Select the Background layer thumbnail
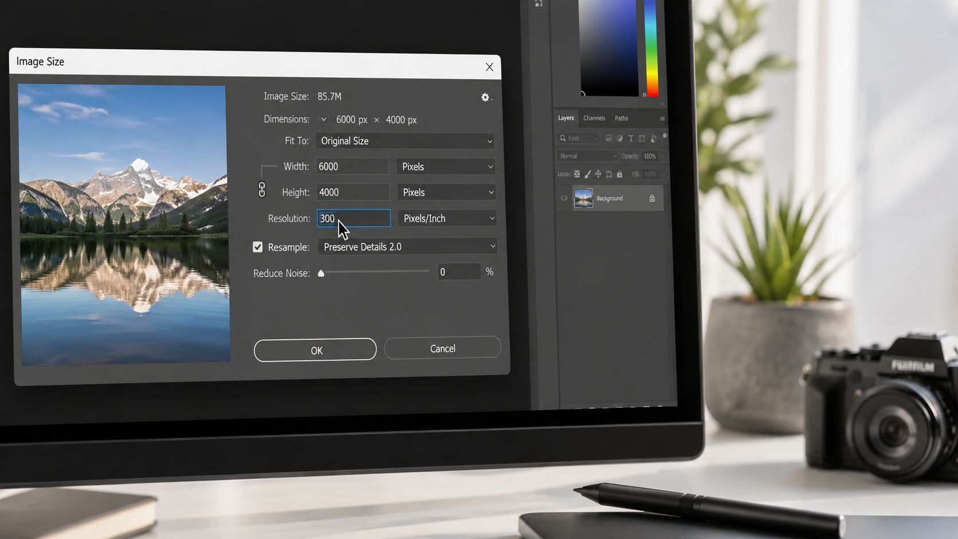 583,198
